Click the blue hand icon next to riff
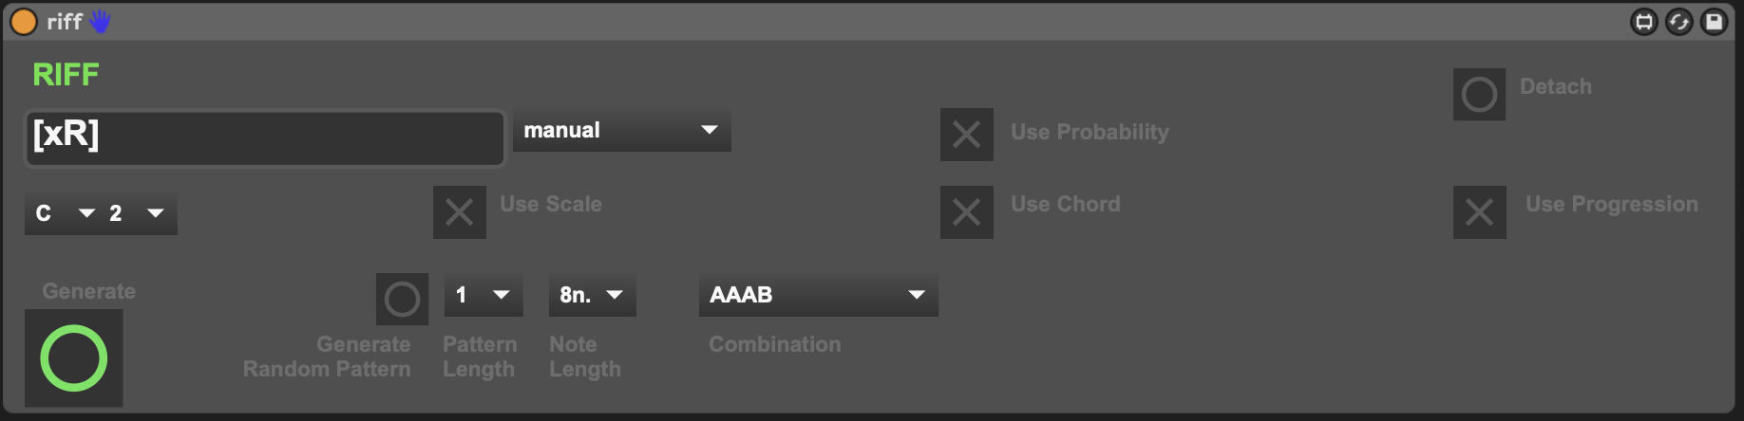1744x421 pixels. (100, 21)
